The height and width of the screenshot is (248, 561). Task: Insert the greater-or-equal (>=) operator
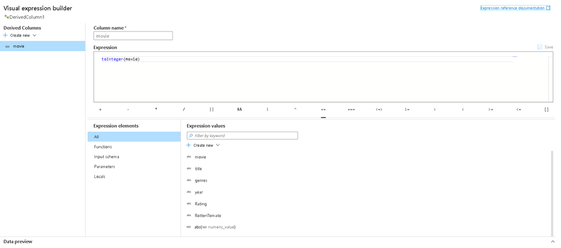[x=490, y=109]
